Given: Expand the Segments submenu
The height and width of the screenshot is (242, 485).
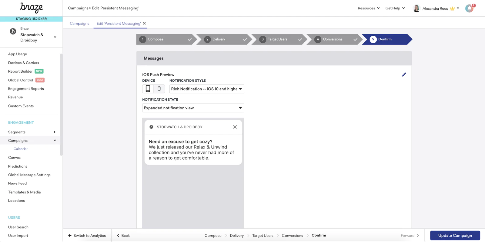Looking at the screenshot, I should (55, 132).
